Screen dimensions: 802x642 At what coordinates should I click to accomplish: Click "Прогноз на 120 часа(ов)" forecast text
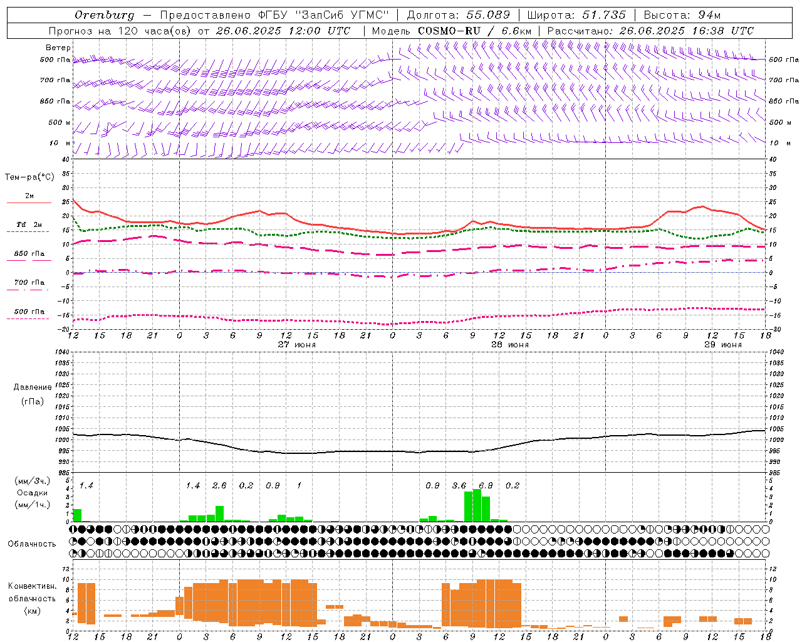pyautogui.click(x=120, y=31)
